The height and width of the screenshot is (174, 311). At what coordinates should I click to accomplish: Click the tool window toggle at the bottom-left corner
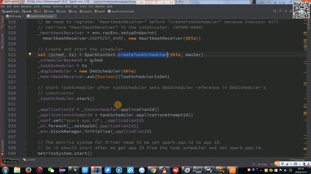(2, 164)
